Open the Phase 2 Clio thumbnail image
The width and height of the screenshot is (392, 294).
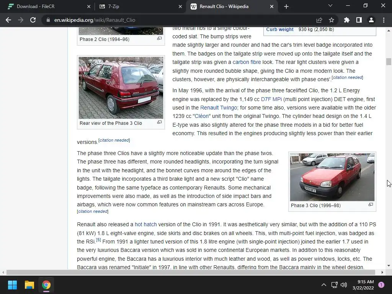(121, 31)
